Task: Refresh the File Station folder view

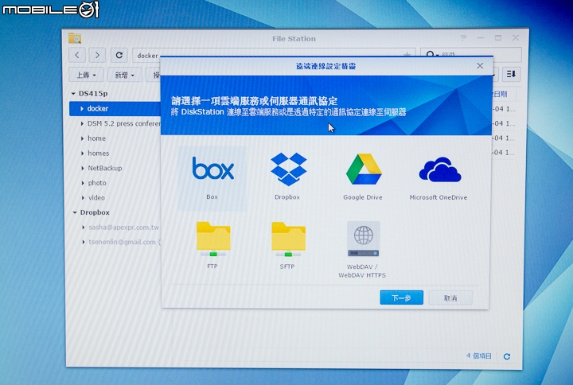Action: click(119, 55)
